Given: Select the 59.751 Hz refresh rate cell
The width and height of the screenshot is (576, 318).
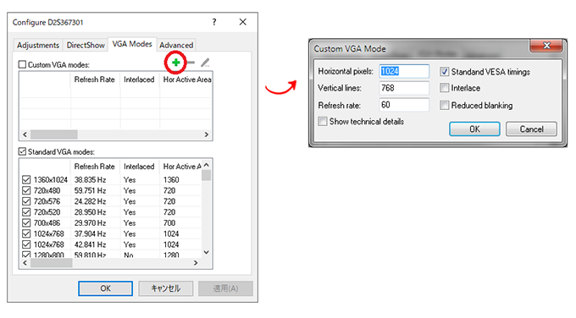Looking at the screenshot, I should coord(91,190).
